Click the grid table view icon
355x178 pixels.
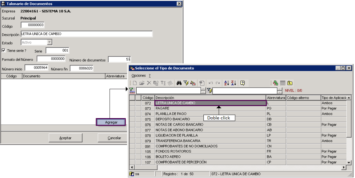[283, 83]
